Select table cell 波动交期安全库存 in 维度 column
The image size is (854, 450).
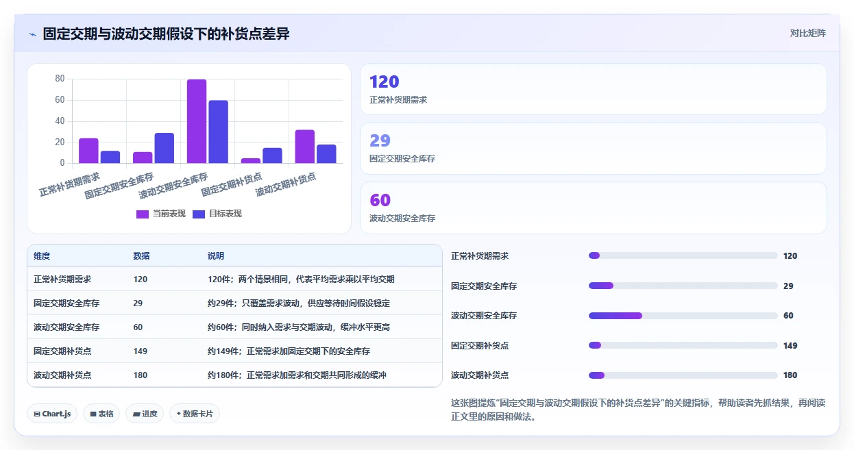[x=66, y=327]
